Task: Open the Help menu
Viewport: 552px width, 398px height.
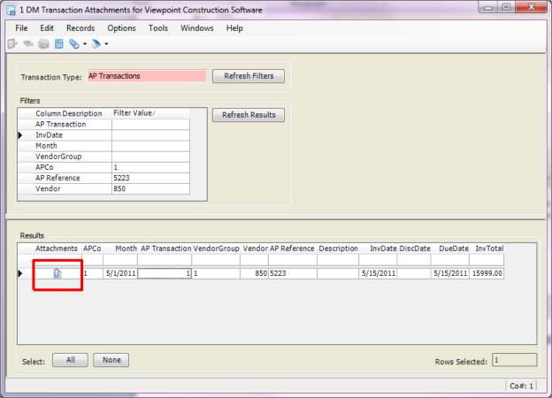Action: [234, 28]
